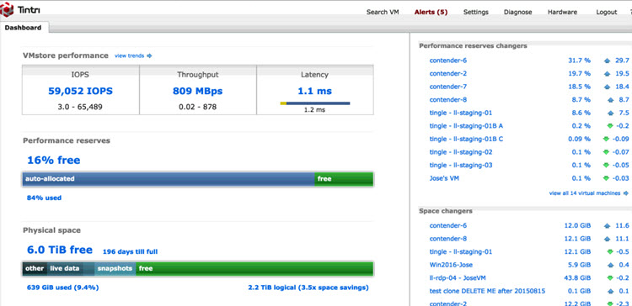Click the up arrow in Performance reserves contender-6 row
The width and height of the screenshot is (632, 306).
(x=608, y=61)
